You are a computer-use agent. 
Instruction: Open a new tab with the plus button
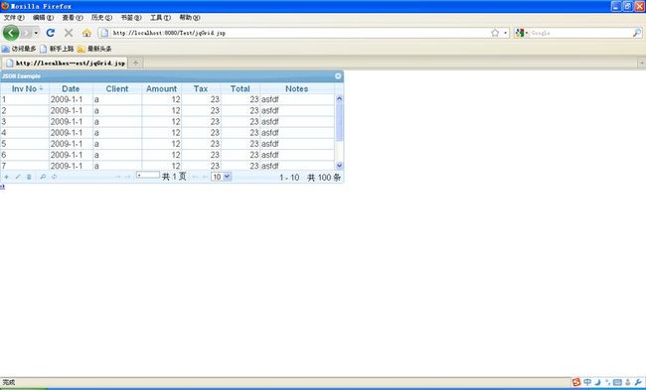coord(135,63)
